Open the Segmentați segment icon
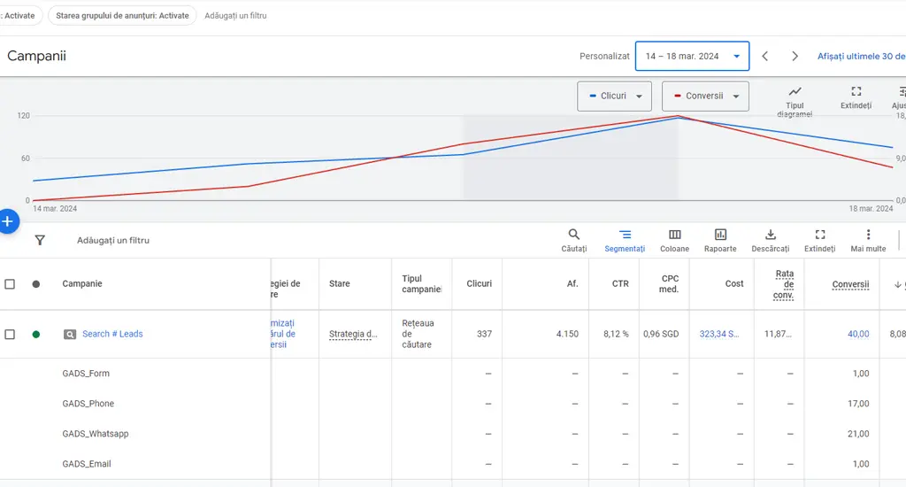 coord(625,235)
